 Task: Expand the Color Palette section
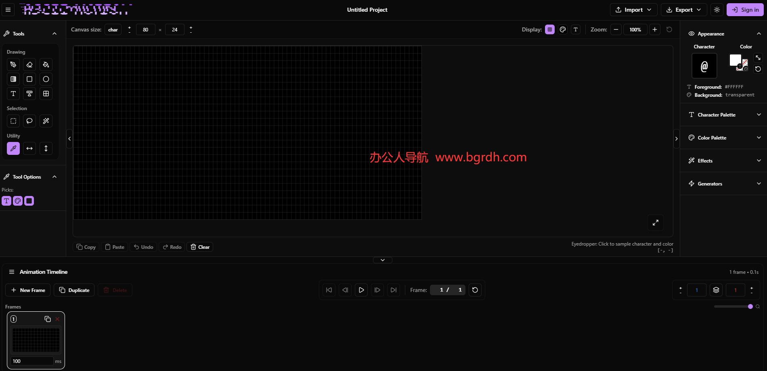tap(723, 138)
